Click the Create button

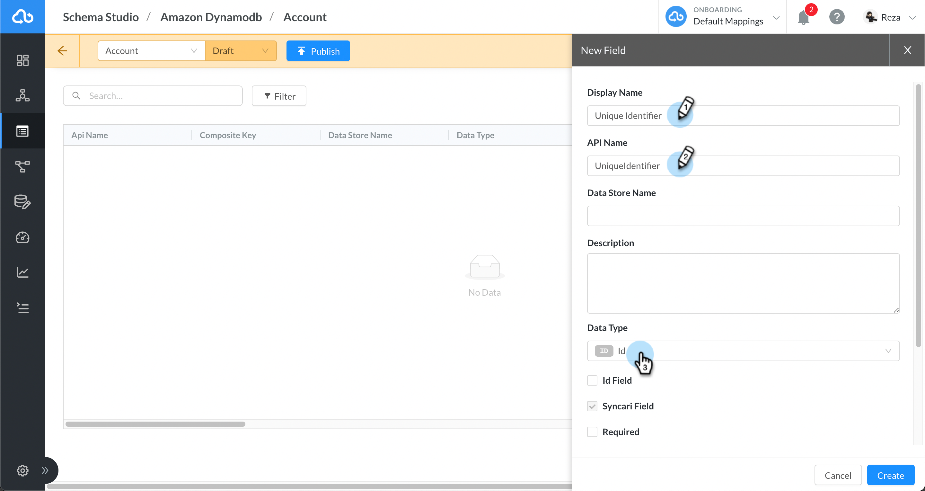pos(890,475)
